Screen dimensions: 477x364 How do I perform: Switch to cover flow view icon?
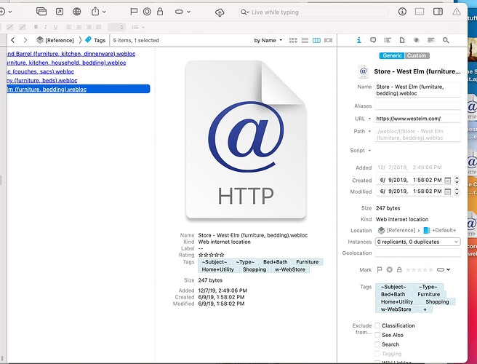[328, 40]
